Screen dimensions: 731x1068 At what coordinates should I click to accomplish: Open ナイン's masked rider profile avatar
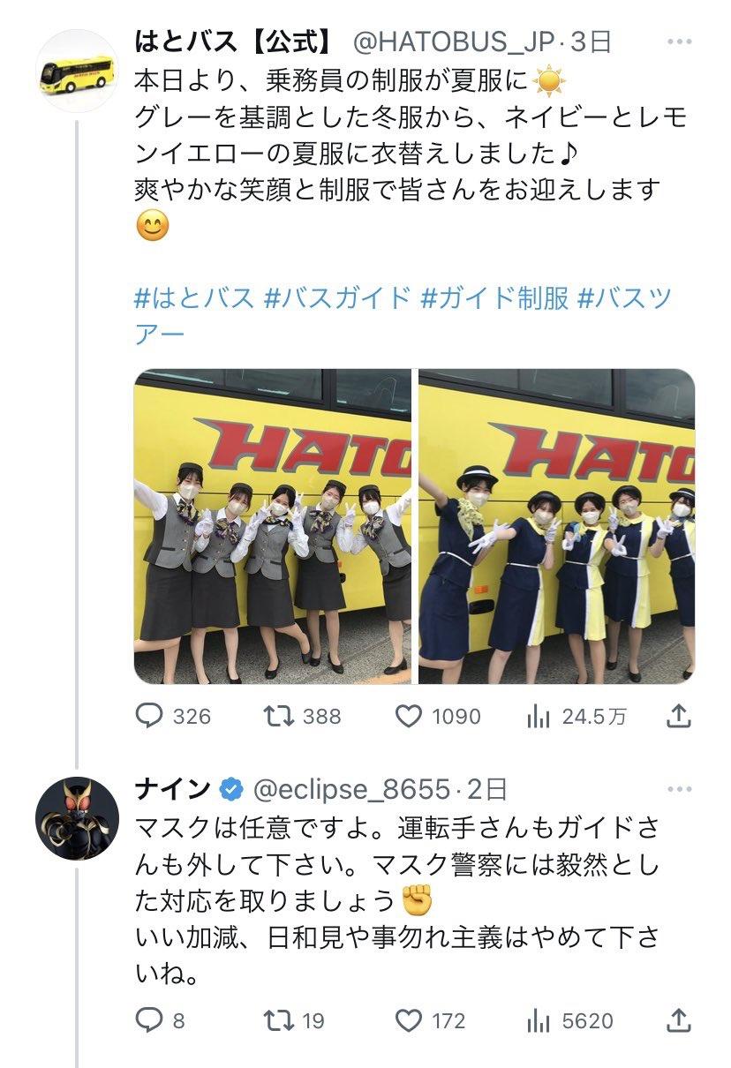coord(78,818)
